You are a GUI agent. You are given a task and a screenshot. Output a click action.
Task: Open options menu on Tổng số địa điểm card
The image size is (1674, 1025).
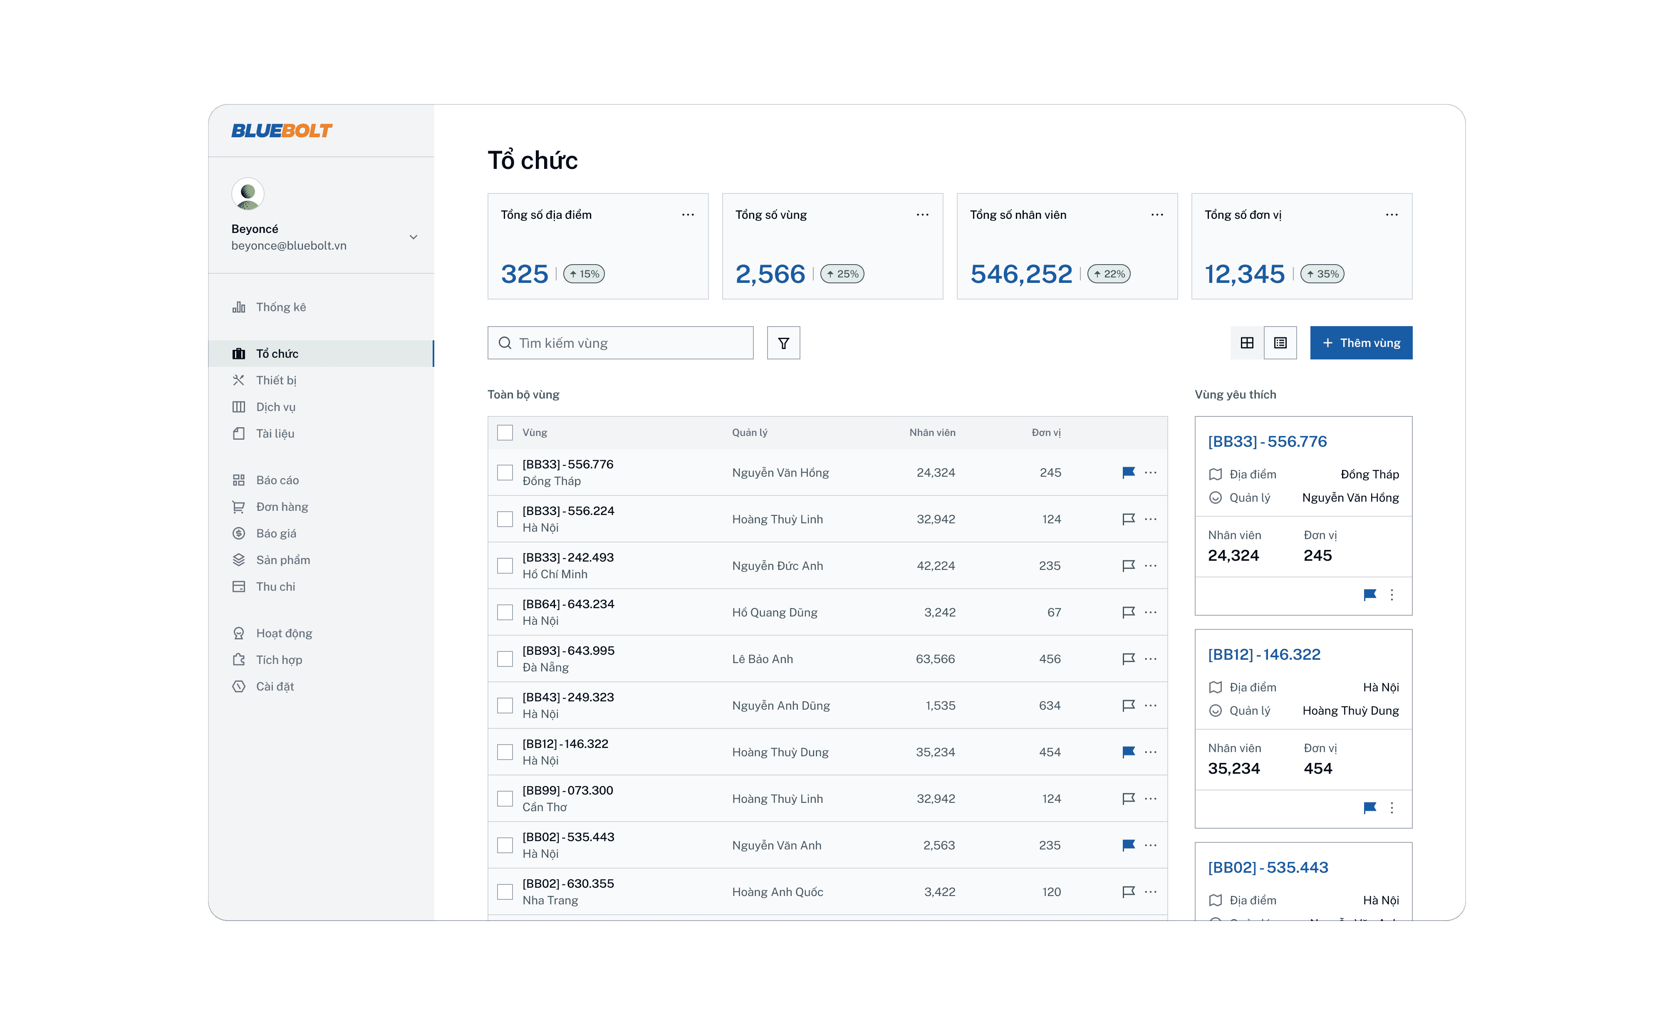[688, 215]
